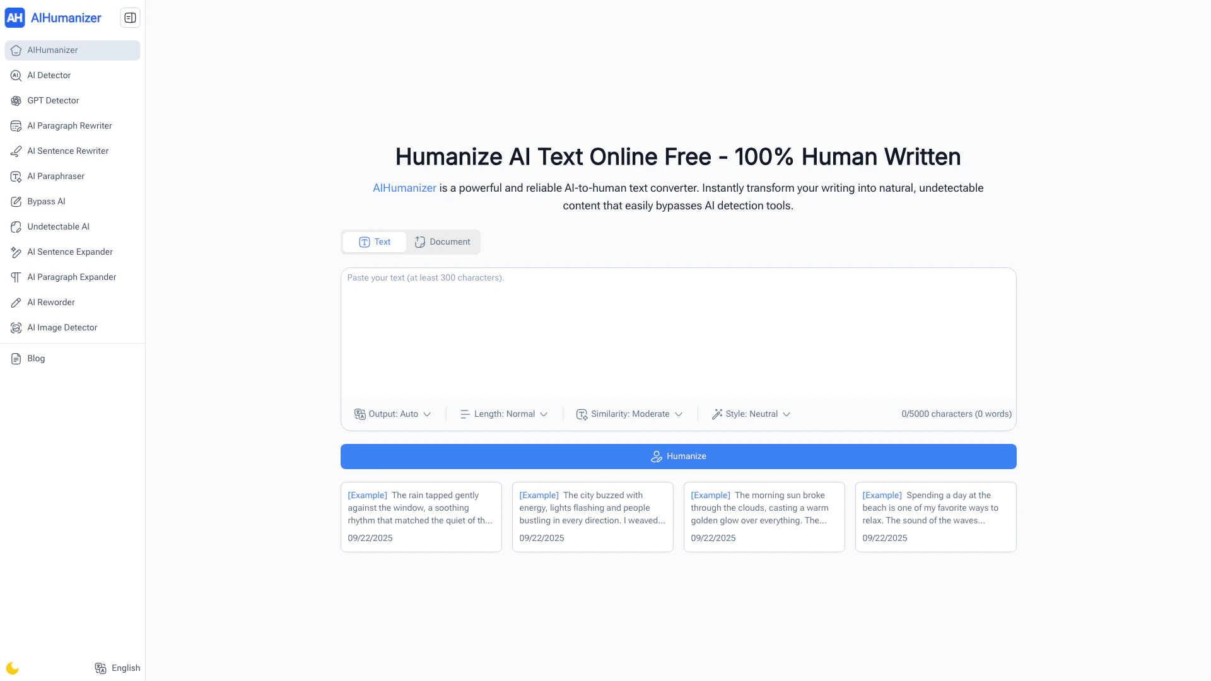Toggle dark mode moon icon
Image resolution: width=1211 pixels, height=681 pixels.
(12, 668)
